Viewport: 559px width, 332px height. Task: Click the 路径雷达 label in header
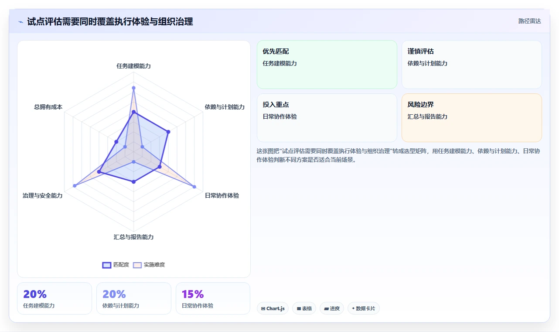[x=529, y=21]
